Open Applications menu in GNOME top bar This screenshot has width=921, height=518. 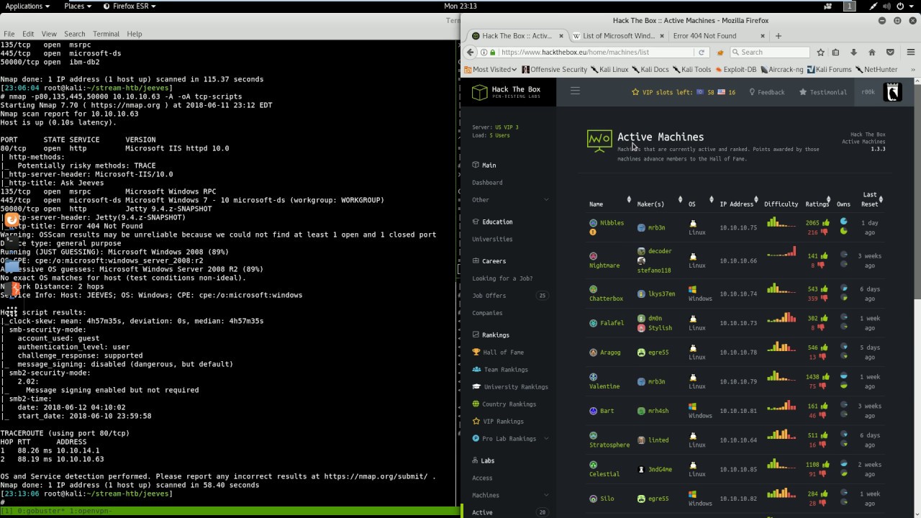pyautogui.click(x=27, y=6)
